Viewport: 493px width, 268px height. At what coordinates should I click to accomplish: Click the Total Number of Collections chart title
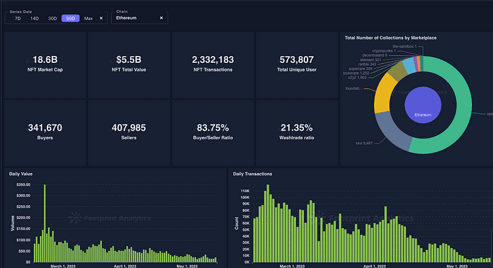391,38
